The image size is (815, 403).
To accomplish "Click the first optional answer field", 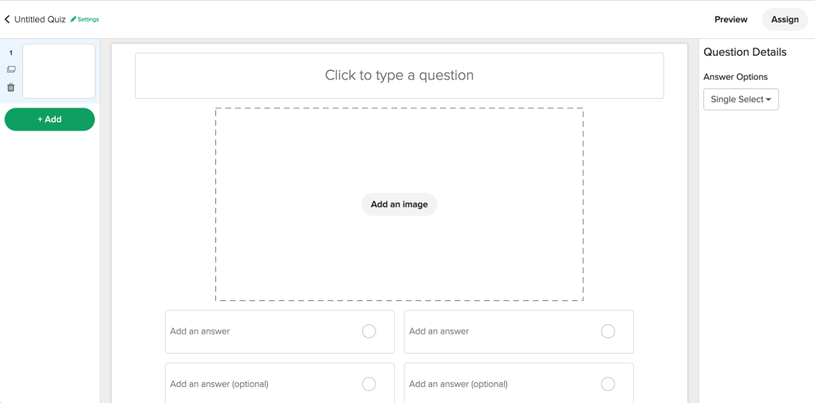I will (x=255, y=384).
